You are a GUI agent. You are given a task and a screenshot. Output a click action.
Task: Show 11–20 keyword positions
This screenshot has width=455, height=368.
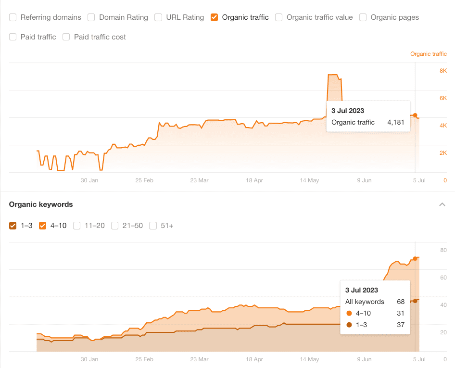77,226
